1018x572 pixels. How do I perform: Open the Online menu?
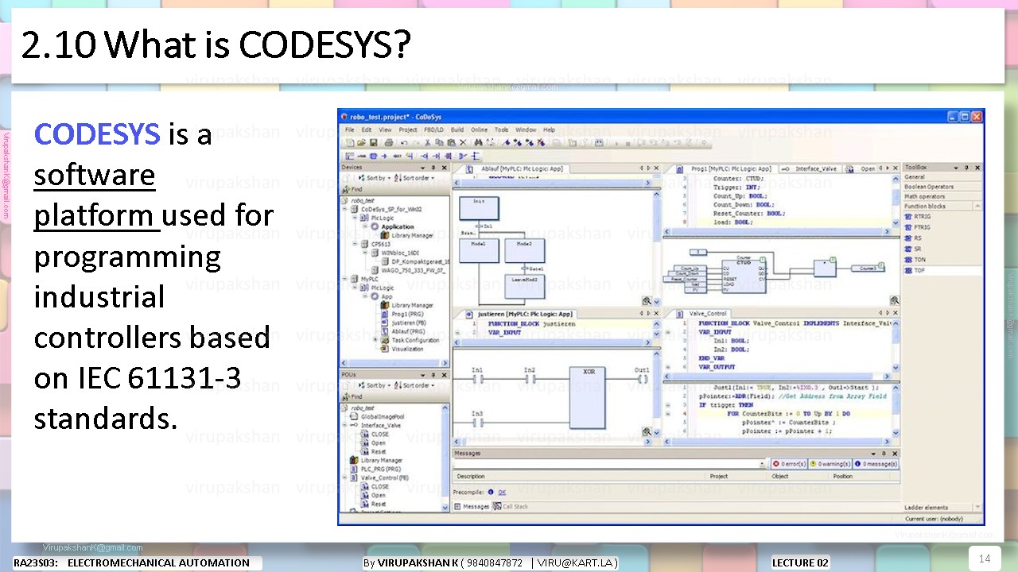point(479,129)
